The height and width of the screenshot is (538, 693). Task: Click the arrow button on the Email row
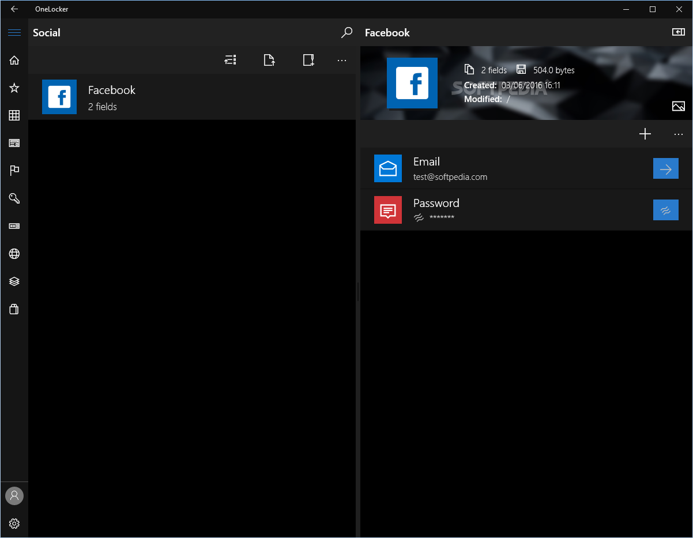click(666, 168)
